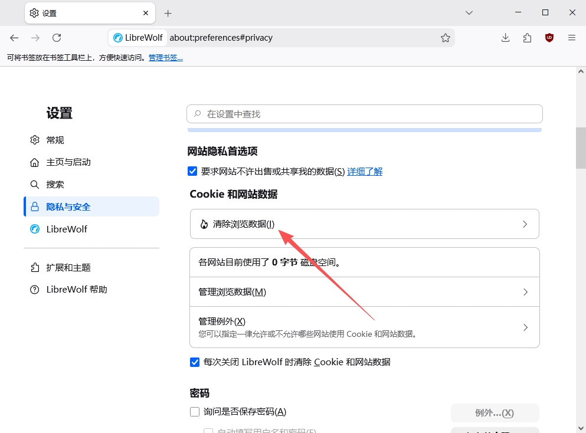Click the magnifier icon beside 搜索
Viewport: 586px width, 433px height.
point(35,185)
